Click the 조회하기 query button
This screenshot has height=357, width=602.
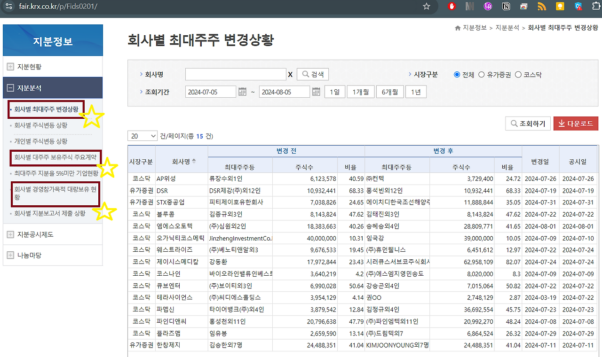pos(528,124)
